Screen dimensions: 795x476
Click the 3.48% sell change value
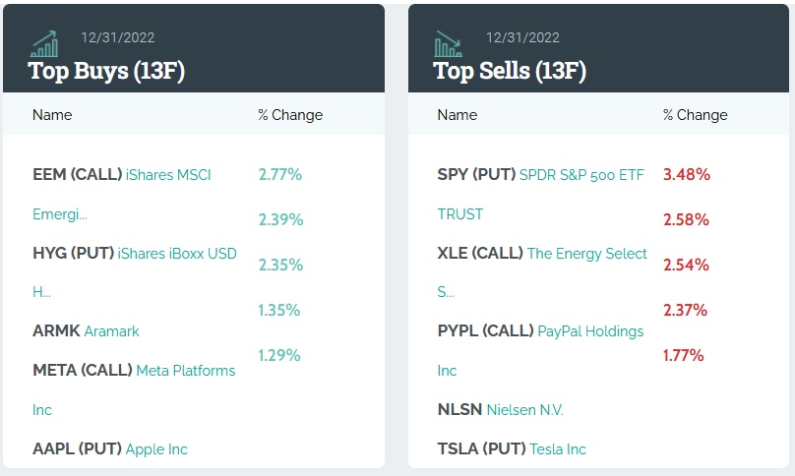coord(687,174)
